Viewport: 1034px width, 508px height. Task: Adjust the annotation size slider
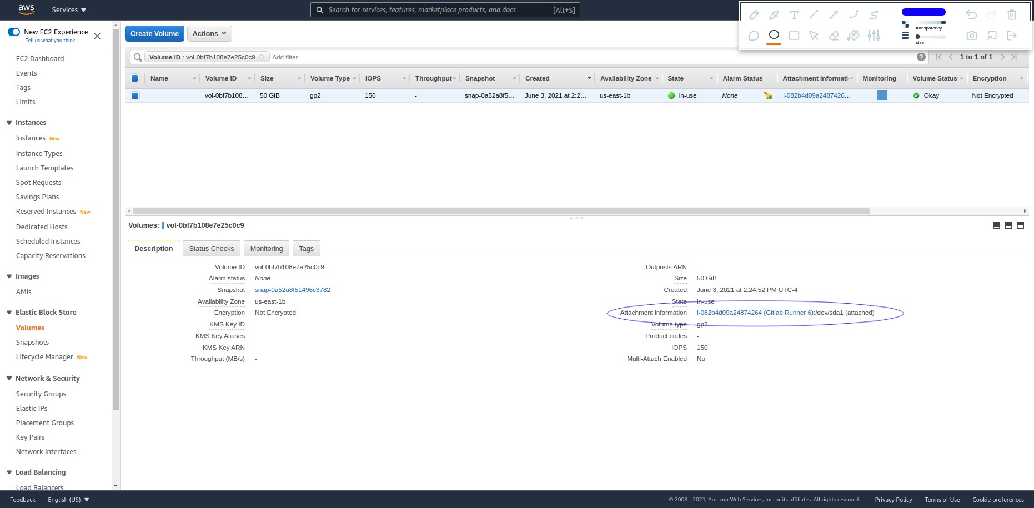[x=931, y=37]
